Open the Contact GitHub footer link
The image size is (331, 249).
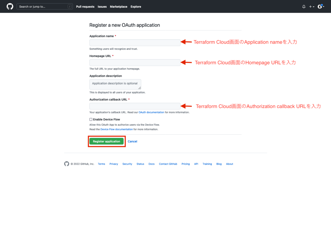[x=168, y=164]
